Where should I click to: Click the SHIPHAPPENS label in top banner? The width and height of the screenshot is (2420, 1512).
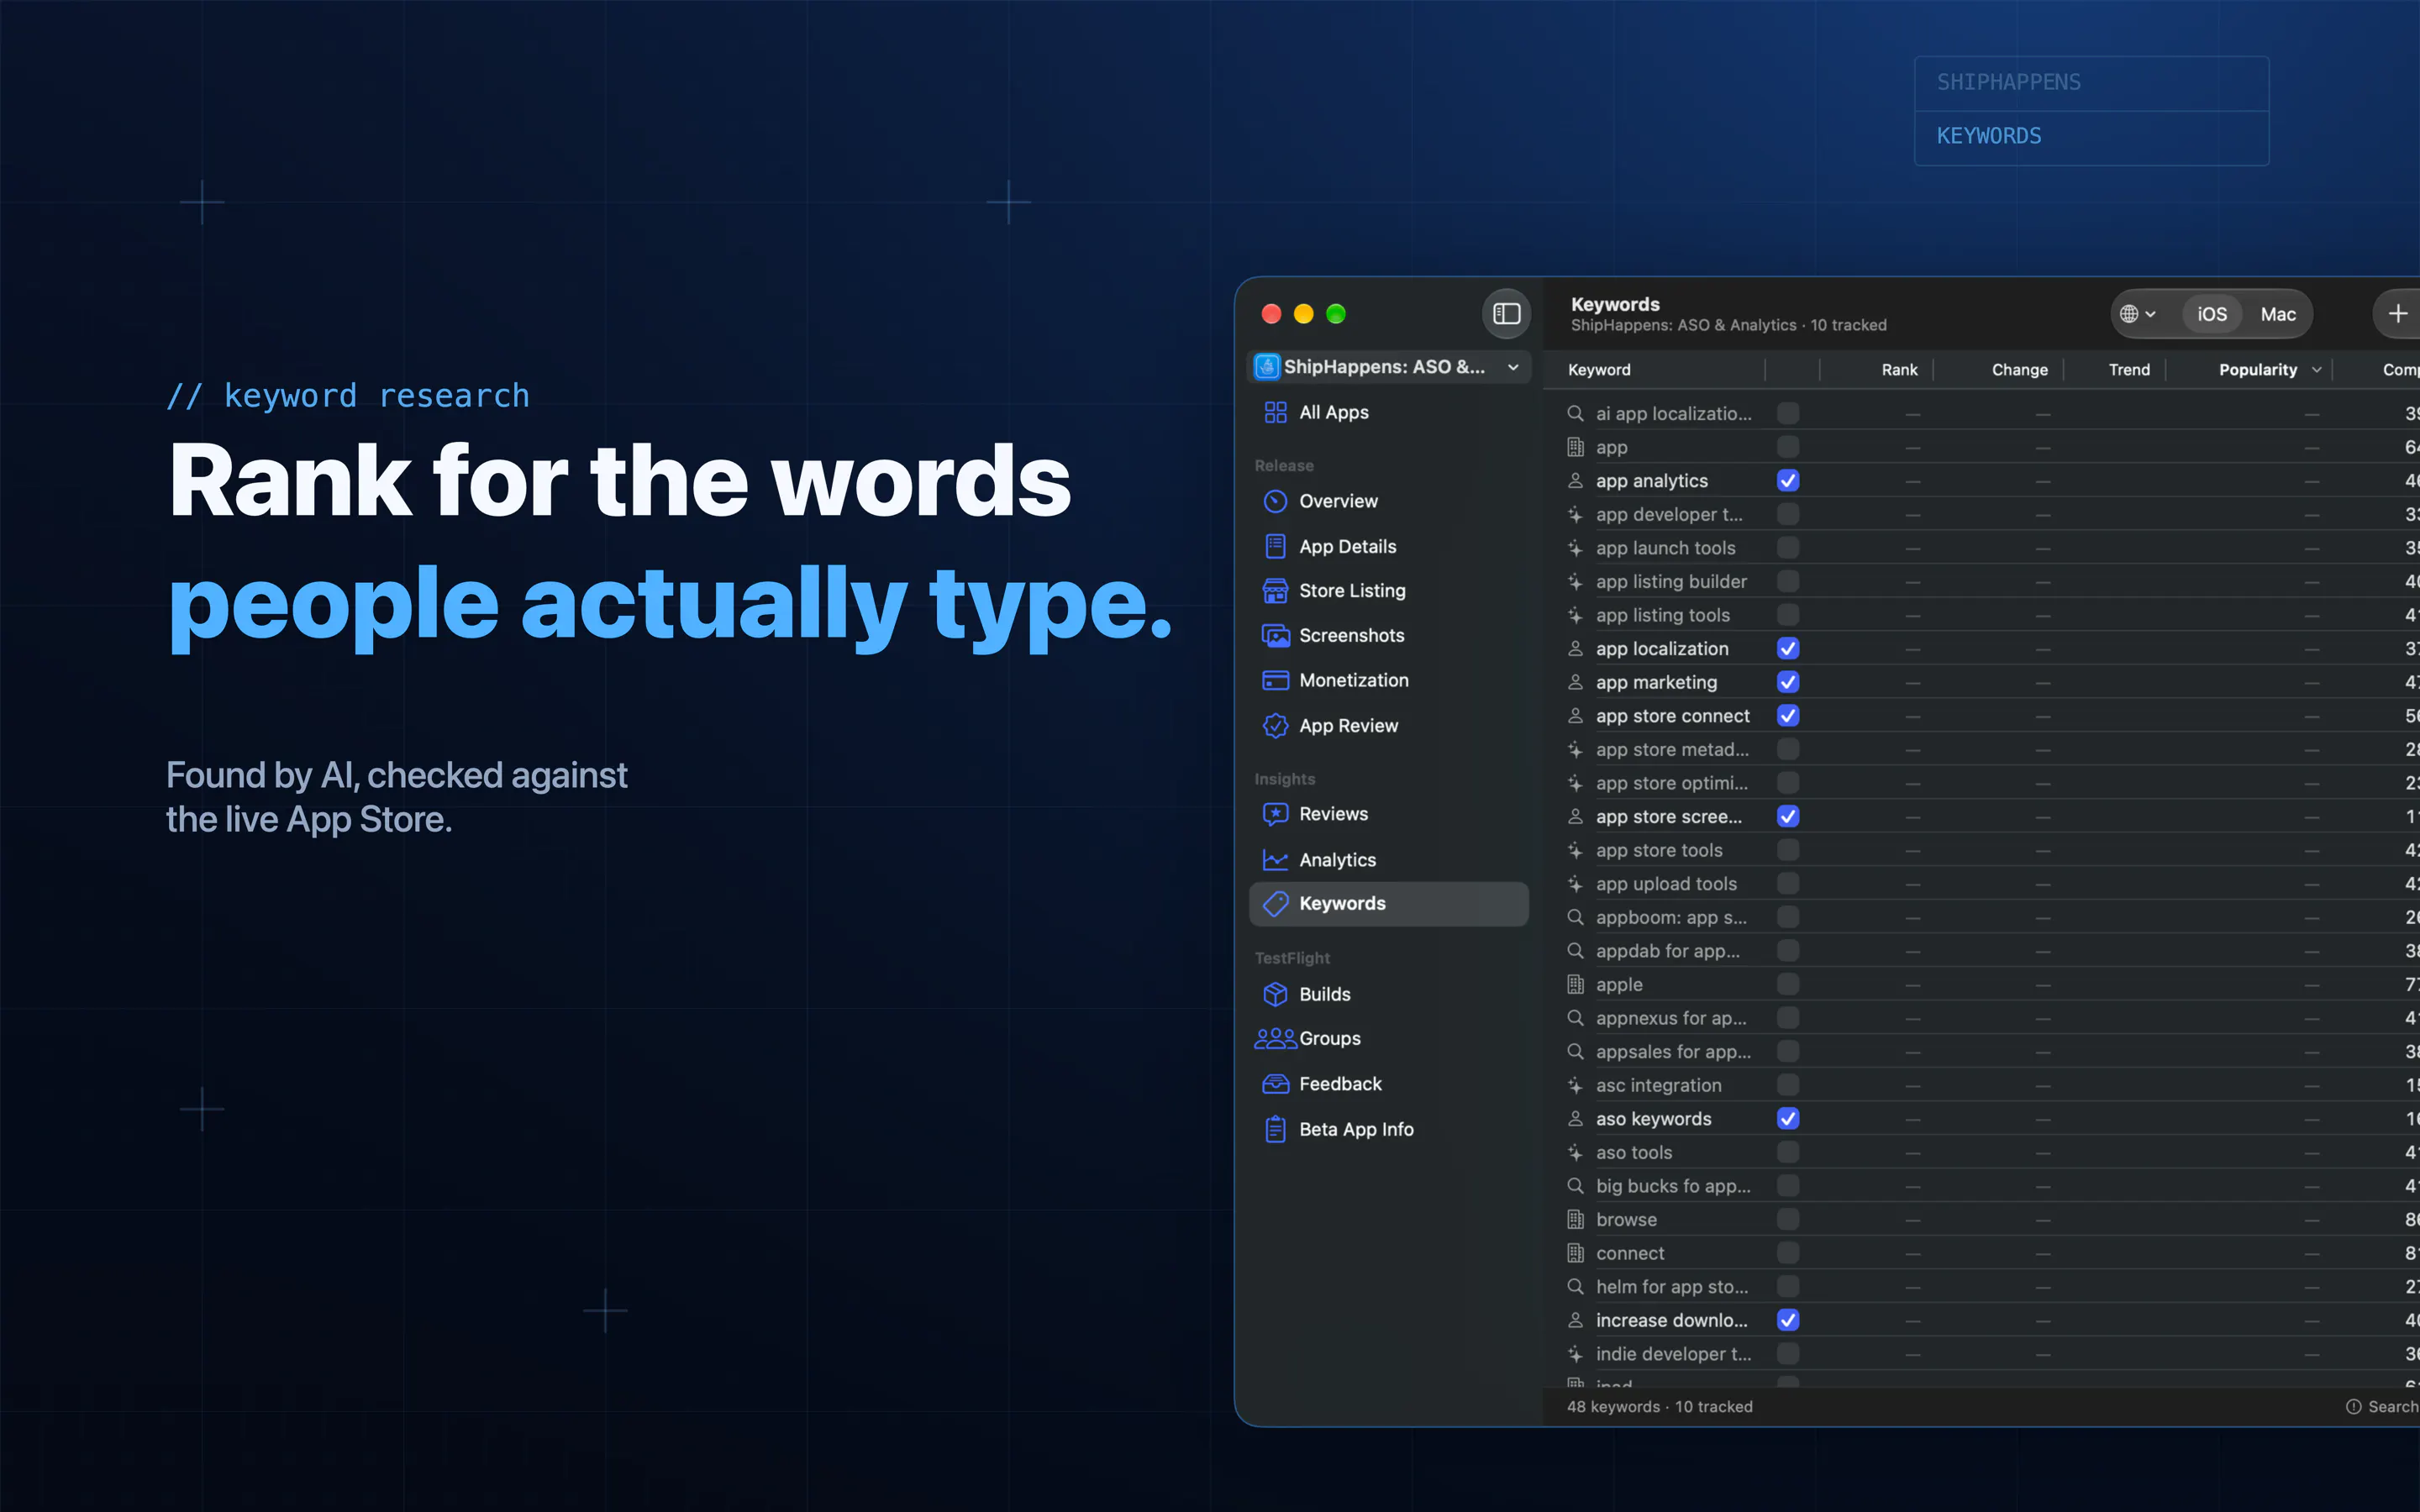[2008, 82]
